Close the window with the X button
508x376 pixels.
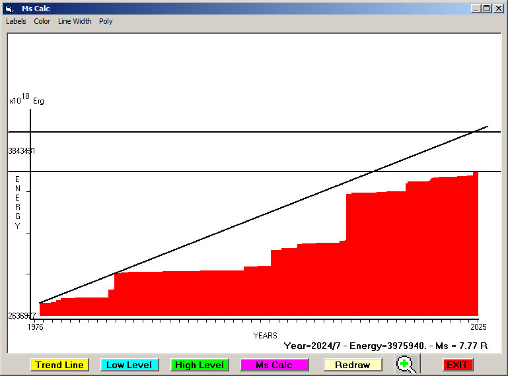tap(498, 9)
